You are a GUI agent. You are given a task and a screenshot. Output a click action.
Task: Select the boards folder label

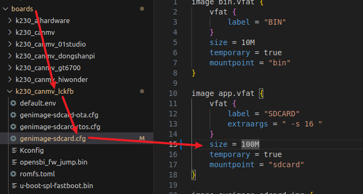point(22,9)
